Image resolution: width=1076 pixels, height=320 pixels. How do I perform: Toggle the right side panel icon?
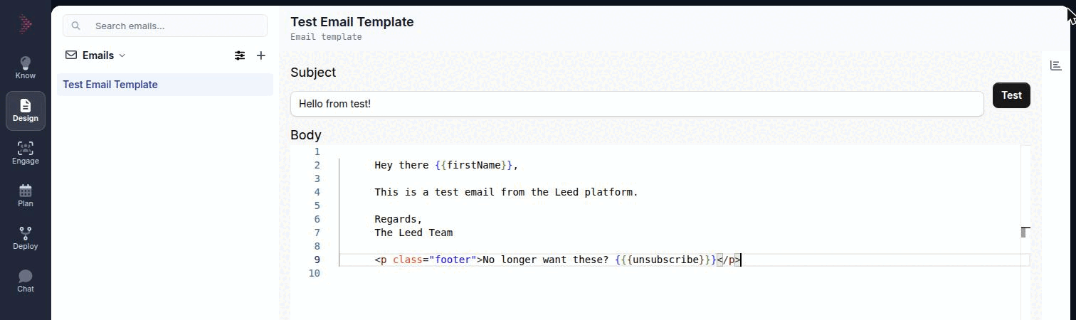click(x=1056, y=65)
